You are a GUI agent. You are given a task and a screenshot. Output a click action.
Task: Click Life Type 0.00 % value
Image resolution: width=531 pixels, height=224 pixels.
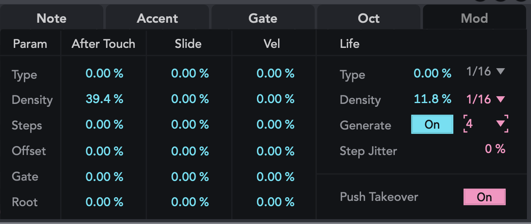tap(432, 74)
